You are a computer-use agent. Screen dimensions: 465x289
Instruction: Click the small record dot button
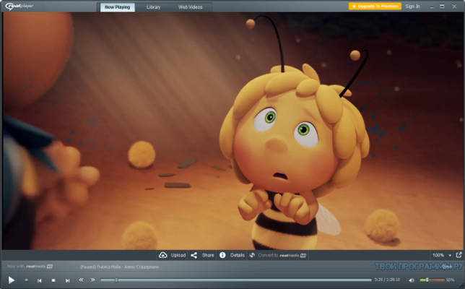(26, 280)
